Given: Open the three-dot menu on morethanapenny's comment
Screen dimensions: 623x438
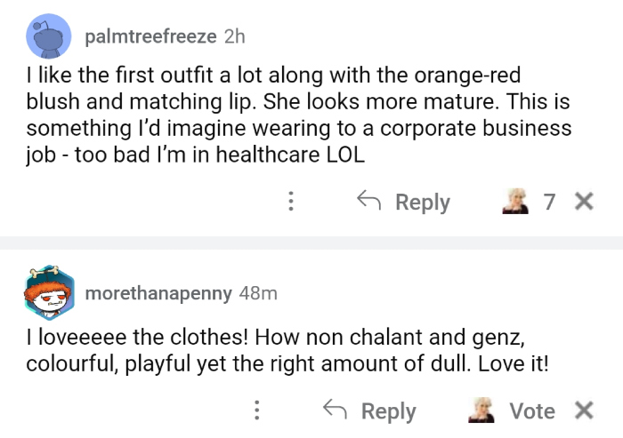Looking at the screenshot, I should coord(256,410).
